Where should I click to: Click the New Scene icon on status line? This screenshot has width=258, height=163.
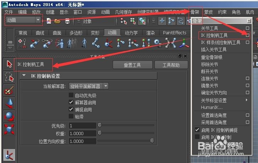tap(49, 21)
